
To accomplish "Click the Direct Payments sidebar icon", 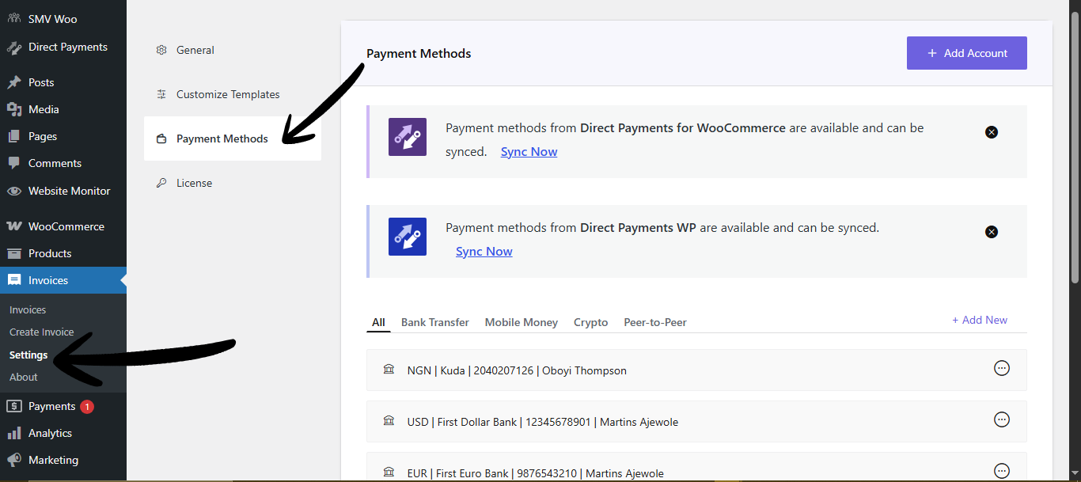I will coord(14,47).
